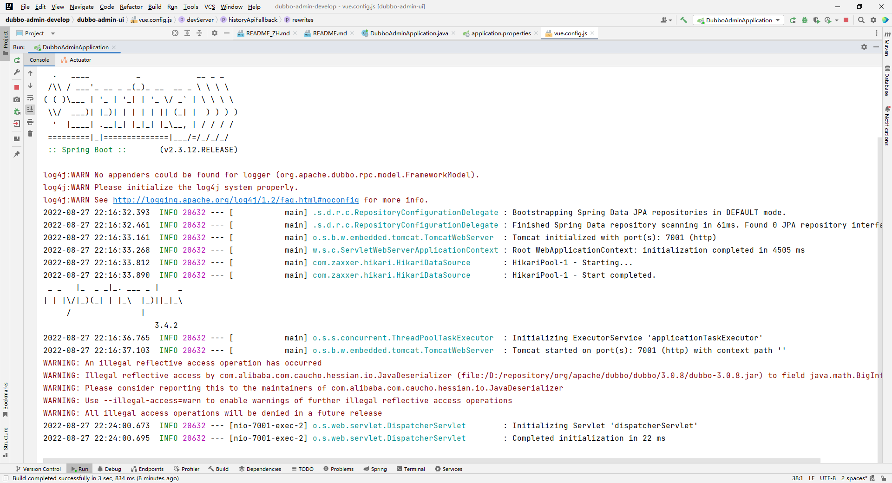Collapse all in the Project panel
This screenshot has height=483, width=892.
[199, 33]
